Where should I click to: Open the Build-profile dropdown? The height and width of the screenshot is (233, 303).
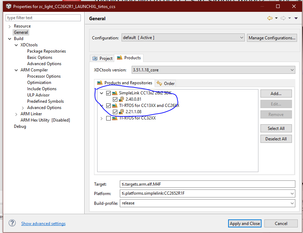[207, 203]
